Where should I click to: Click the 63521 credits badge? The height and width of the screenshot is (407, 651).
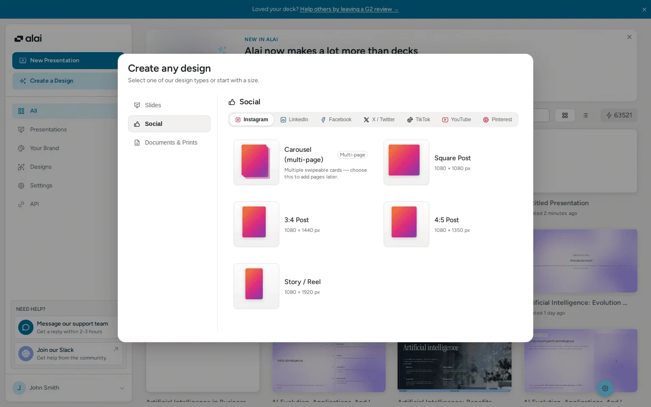(x=619, y=115)
